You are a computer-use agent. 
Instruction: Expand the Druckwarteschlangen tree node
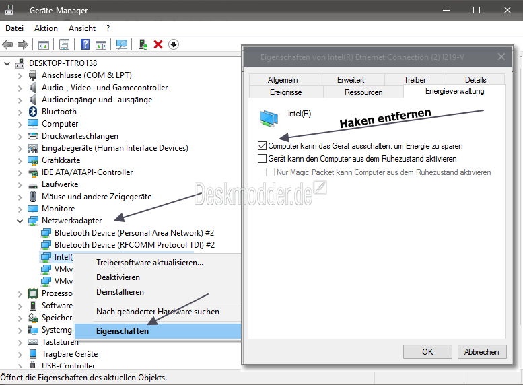coord(20,137)
